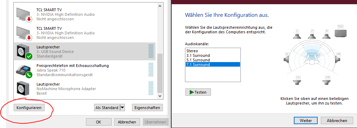Click Abbrechen in the speaker setup wizard
Screen dimensions: 357x128
tap(337, 121)
